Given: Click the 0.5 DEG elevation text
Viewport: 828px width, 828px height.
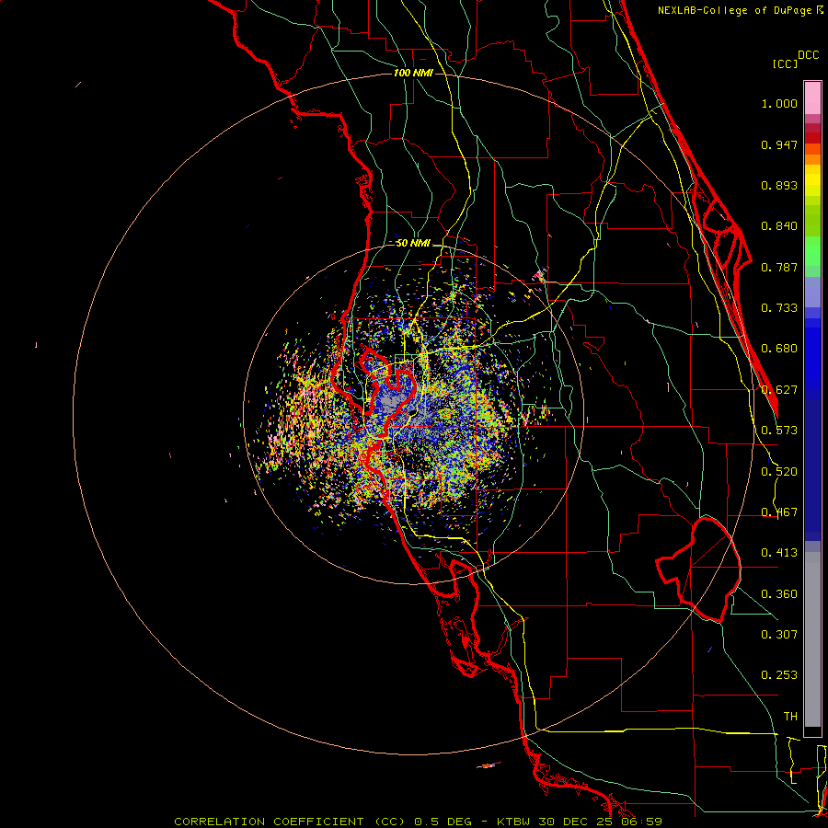Looking at the screenshot, I should (442, 822).
